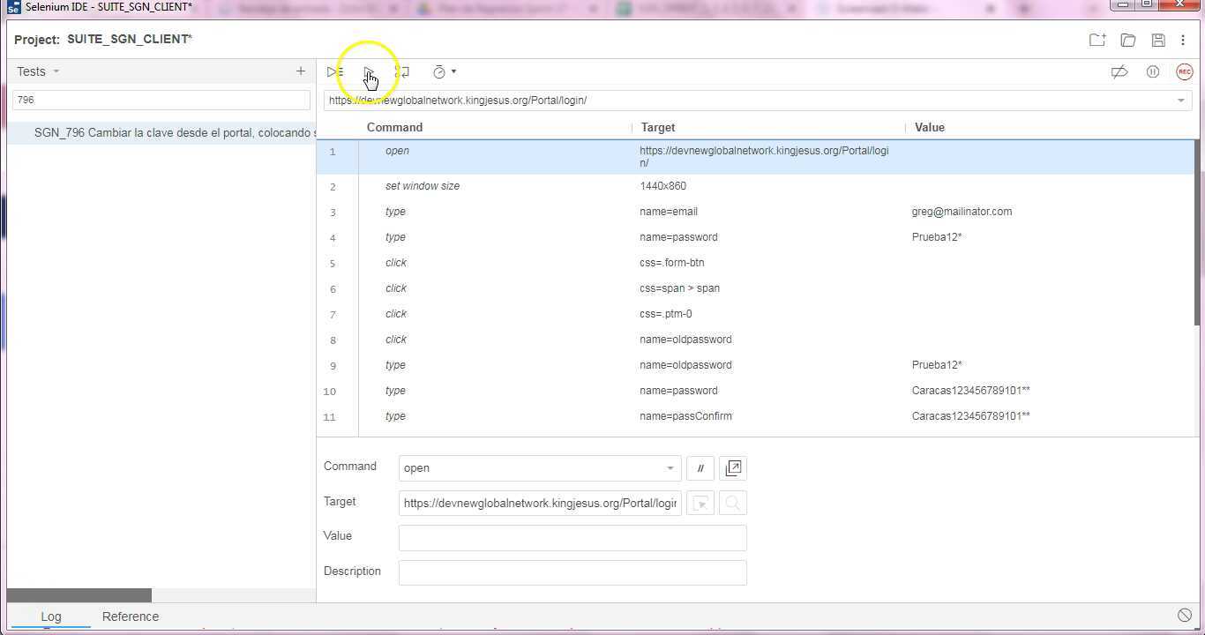Run the current test
This screenshot has height=635, width=1205.
[x=369, y=72]
